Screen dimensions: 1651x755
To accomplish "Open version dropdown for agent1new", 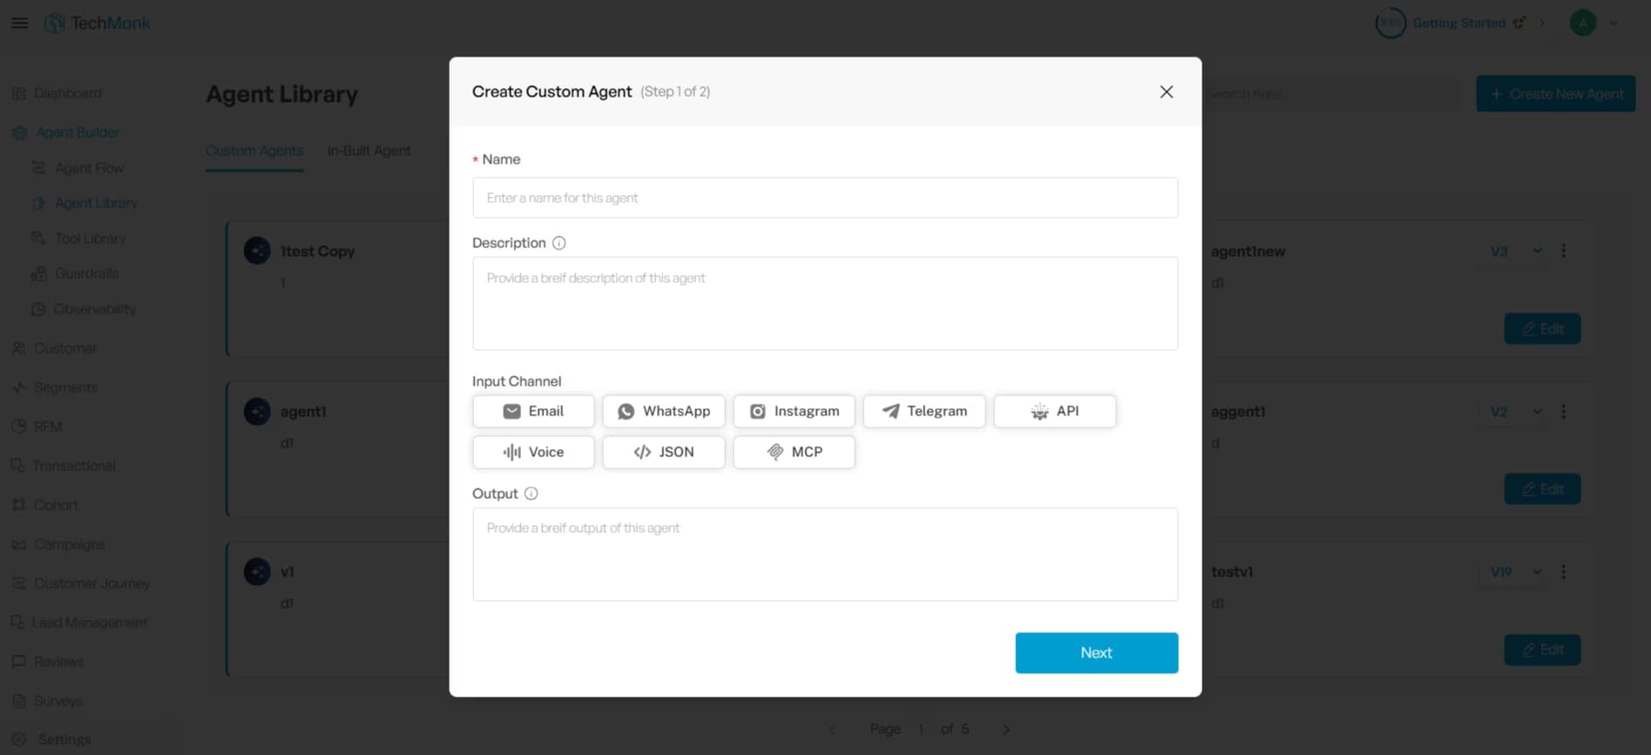I will [x=1515, y=252].
